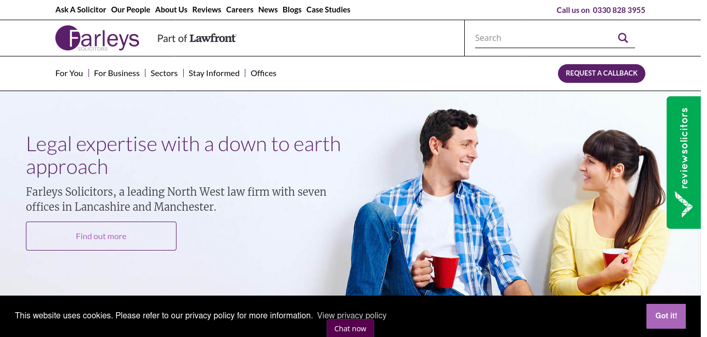Go to the Offices page
The image size is (707, 337).
pyautogui.click(x=263, y=73)
